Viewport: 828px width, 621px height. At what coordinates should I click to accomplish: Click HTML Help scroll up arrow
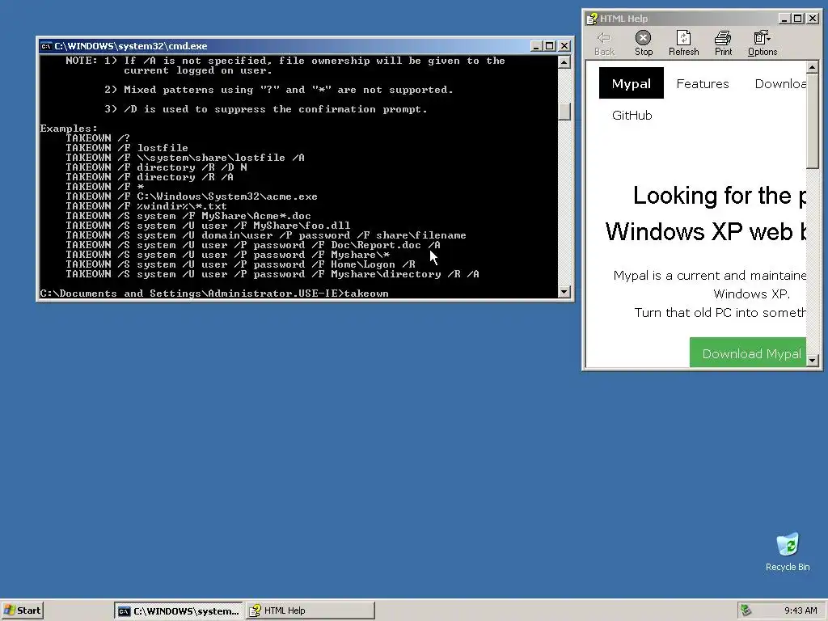pyautogui.click(x=812, y=67)
